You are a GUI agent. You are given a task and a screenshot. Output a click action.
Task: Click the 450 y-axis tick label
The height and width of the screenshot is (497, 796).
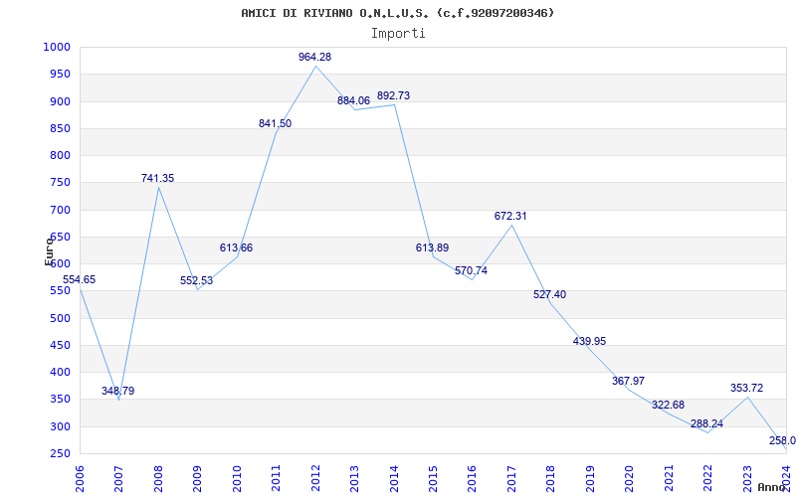(60, 345)
